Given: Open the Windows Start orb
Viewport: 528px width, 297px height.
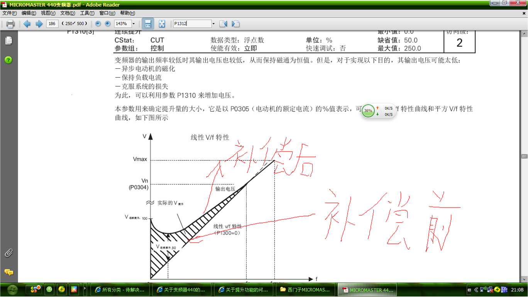Looking at the screenshot, I should (12, 289).
